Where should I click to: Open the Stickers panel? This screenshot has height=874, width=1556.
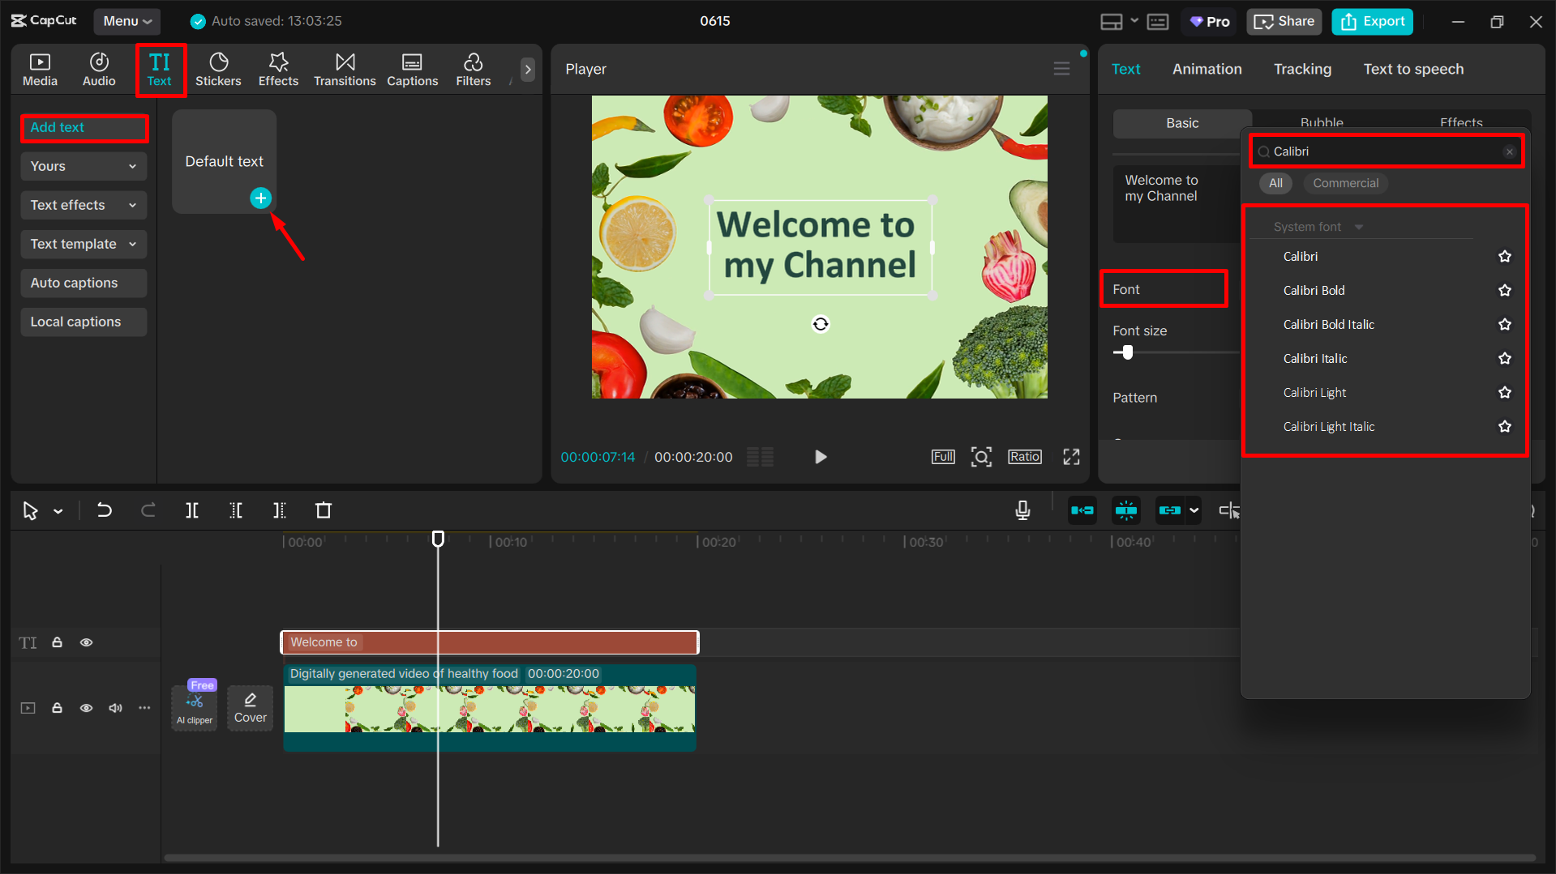pos(218,69)
